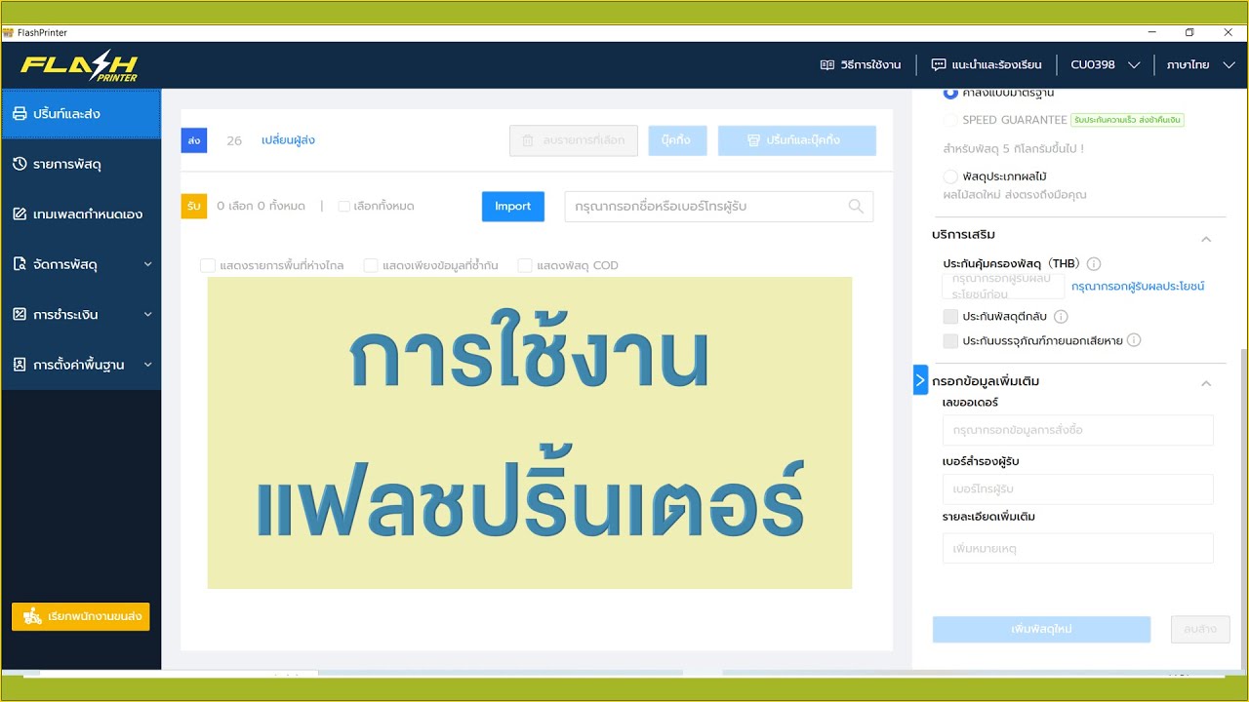Click the magnifier search icon
Viewport: 1249px width, 702px height.
(856, 207)
